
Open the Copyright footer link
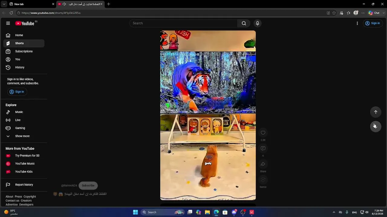click(x=30, y=197)
